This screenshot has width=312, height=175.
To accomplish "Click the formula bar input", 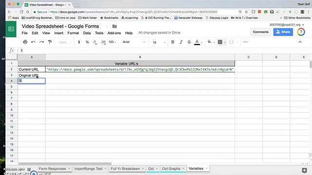I will 165,51.
